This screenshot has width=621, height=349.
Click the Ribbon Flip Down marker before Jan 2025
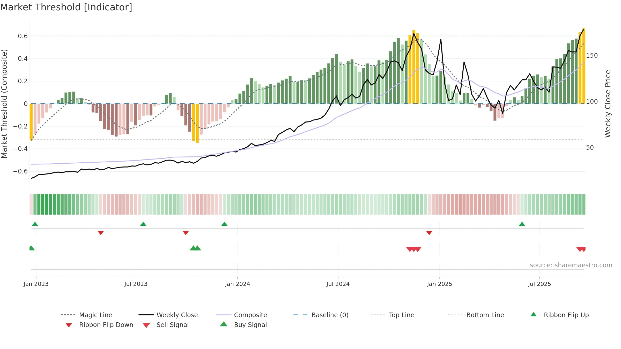click(x=429, y=233)
